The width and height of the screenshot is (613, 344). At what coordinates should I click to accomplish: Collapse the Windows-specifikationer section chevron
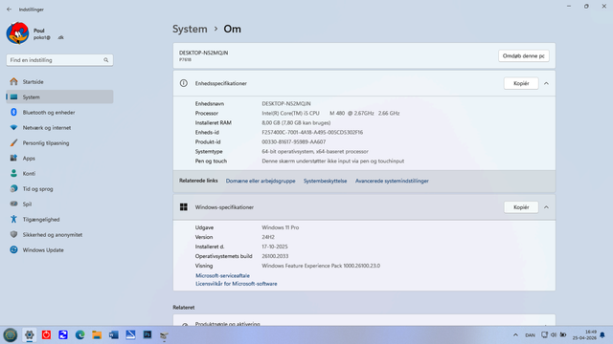coord(546,207)
